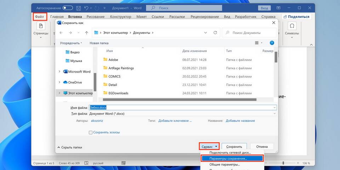Viewport: 340px width, 170px height.
Task: Go forward in save dialog navigation
Action: pyautogui.click(x=70, y=33)
